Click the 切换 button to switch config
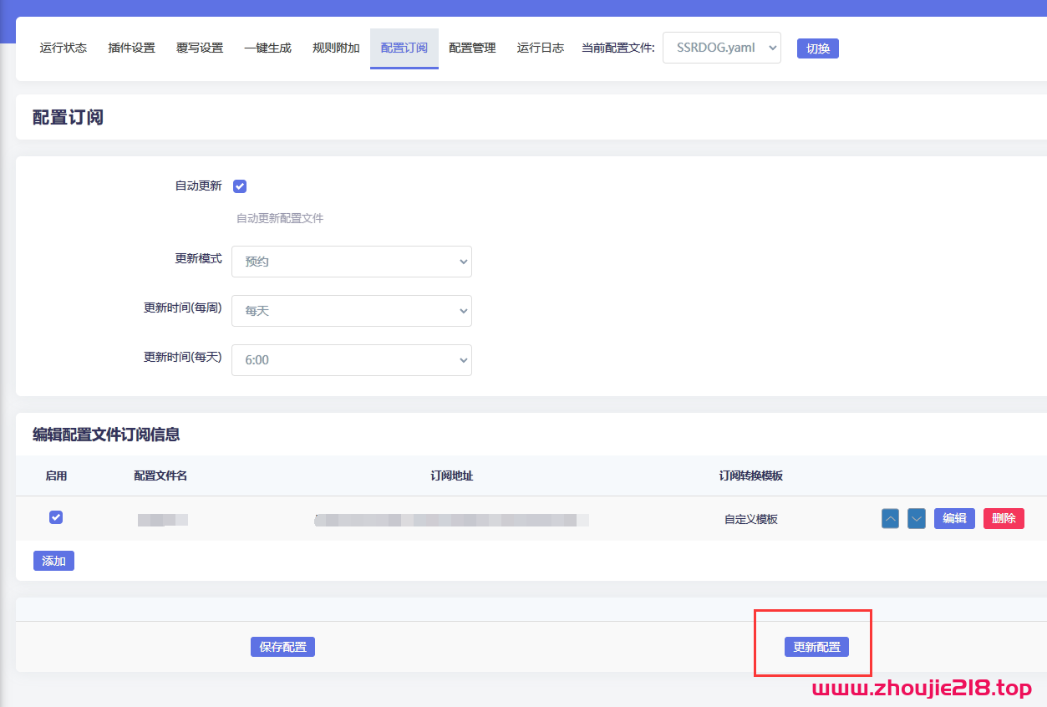Viewport: 1047px width, 707px height. pos(817,48)
